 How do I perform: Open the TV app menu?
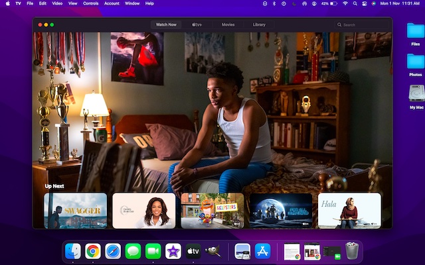point(18,3)
